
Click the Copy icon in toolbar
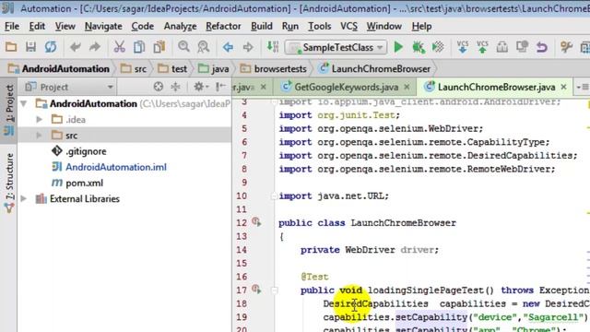point(139,47)
